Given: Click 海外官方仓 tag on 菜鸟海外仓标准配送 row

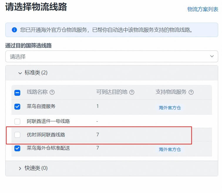Looking at the screenshot, I should 170,150.
